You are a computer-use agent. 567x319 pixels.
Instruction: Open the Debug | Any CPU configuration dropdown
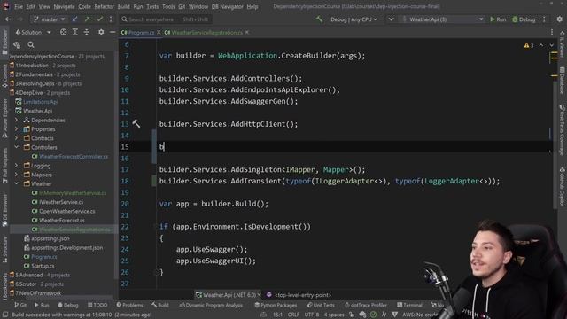353,19
